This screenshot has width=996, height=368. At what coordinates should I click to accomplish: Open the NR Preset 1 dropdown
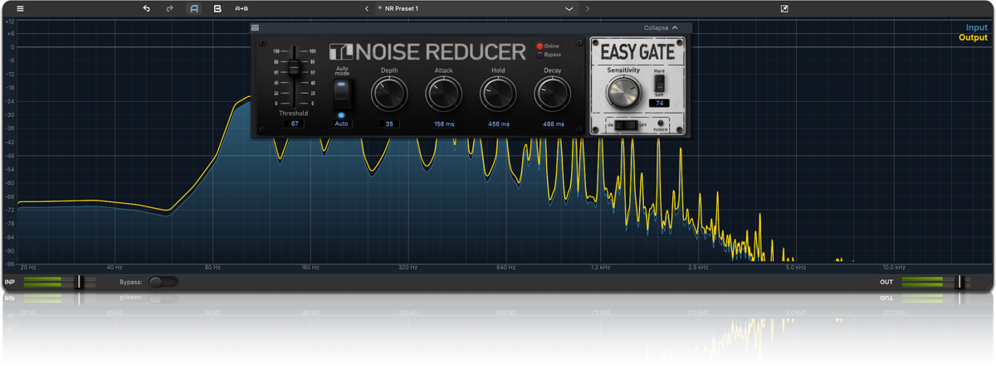(x=476, y=8)
